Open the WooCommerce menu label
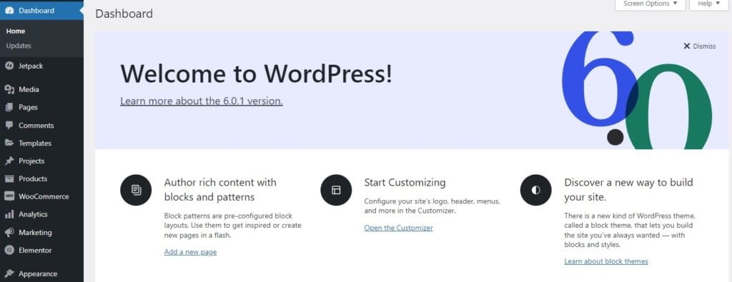732x282 pixels. [44, 197]
